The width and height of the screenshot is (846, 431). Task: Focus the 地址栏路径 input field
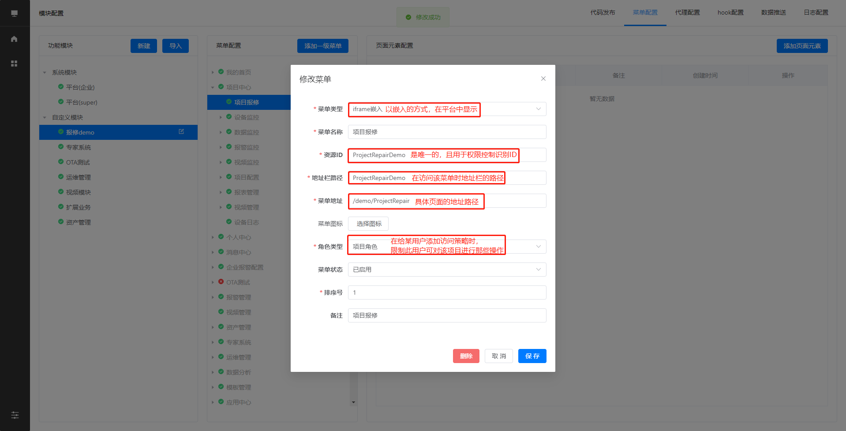point(447,178)
